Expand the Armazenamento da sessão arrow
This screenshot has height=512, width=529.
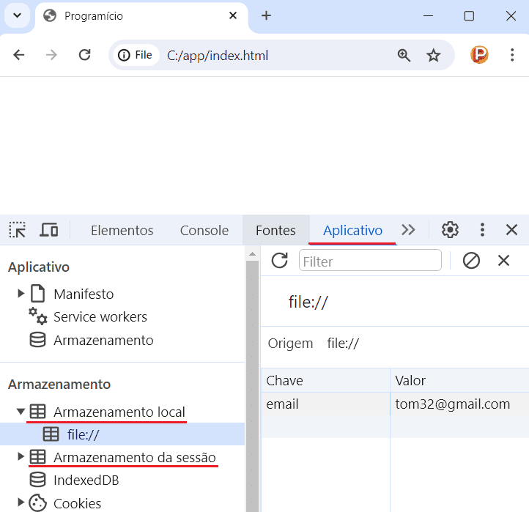click(x=21, y=457)
